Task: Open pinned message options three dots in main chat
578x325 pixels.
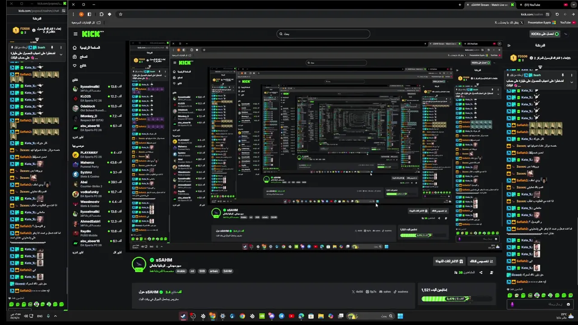Action: pos(572,75)
